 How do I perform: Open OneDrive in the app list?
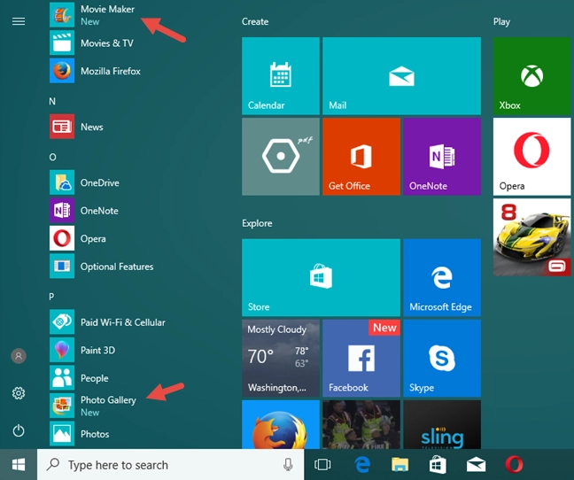pyautogui.click(x=84, y=182)
